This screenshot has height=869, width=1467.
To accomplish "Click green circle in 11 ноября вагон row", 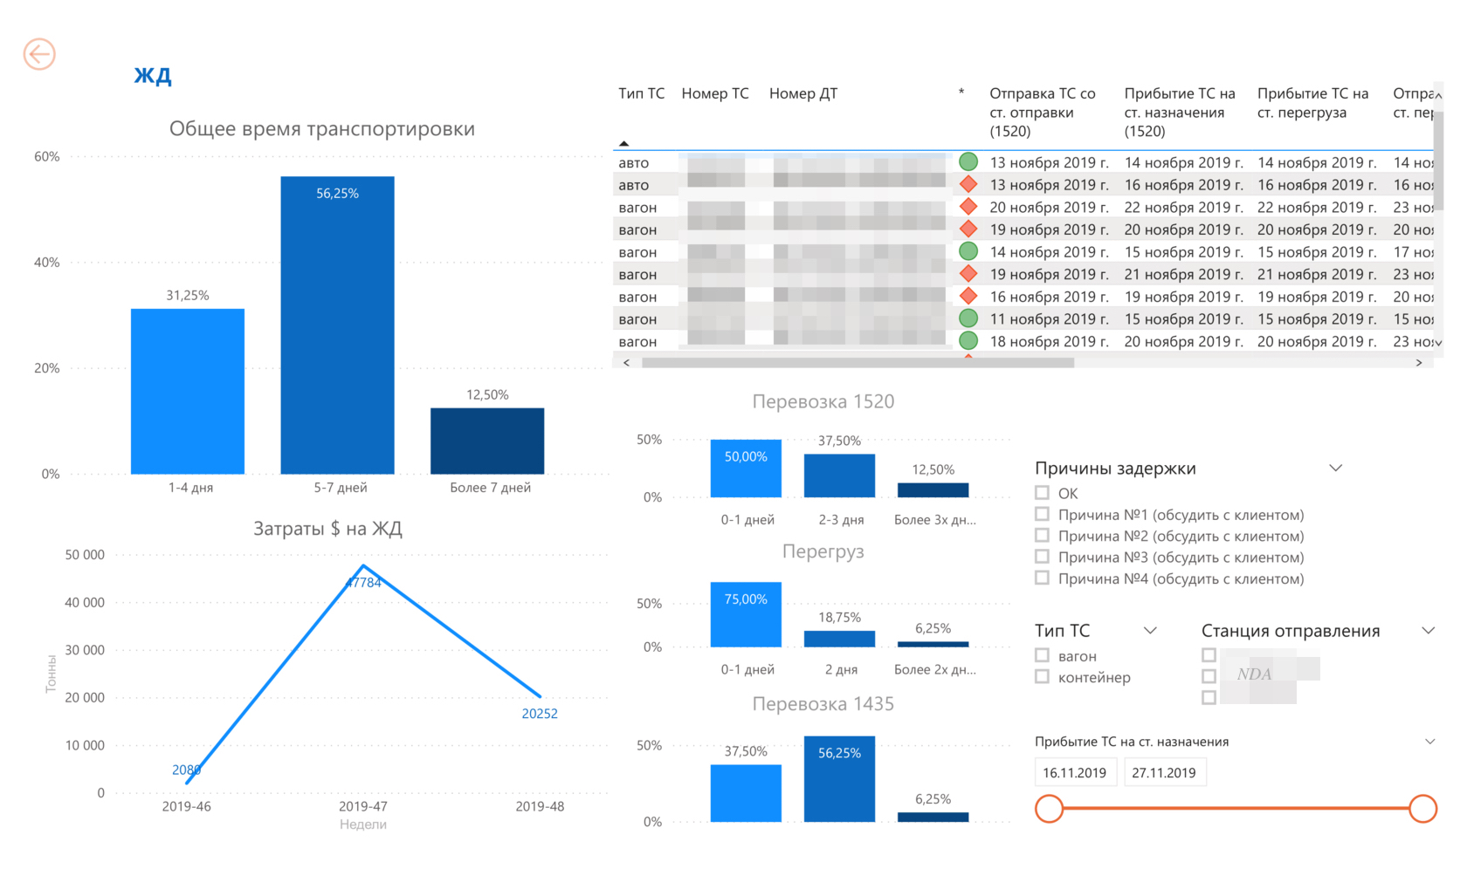I will pos(968,318).
